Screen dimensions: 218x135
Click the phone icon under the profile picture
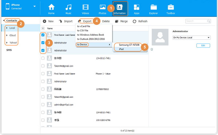coord(152,49)
